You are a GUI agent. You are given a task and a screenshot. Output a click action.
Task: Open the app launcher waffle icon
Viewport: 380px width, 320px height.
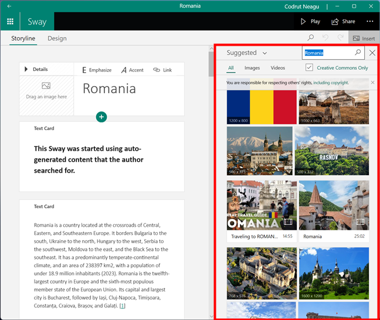[10, 22]
